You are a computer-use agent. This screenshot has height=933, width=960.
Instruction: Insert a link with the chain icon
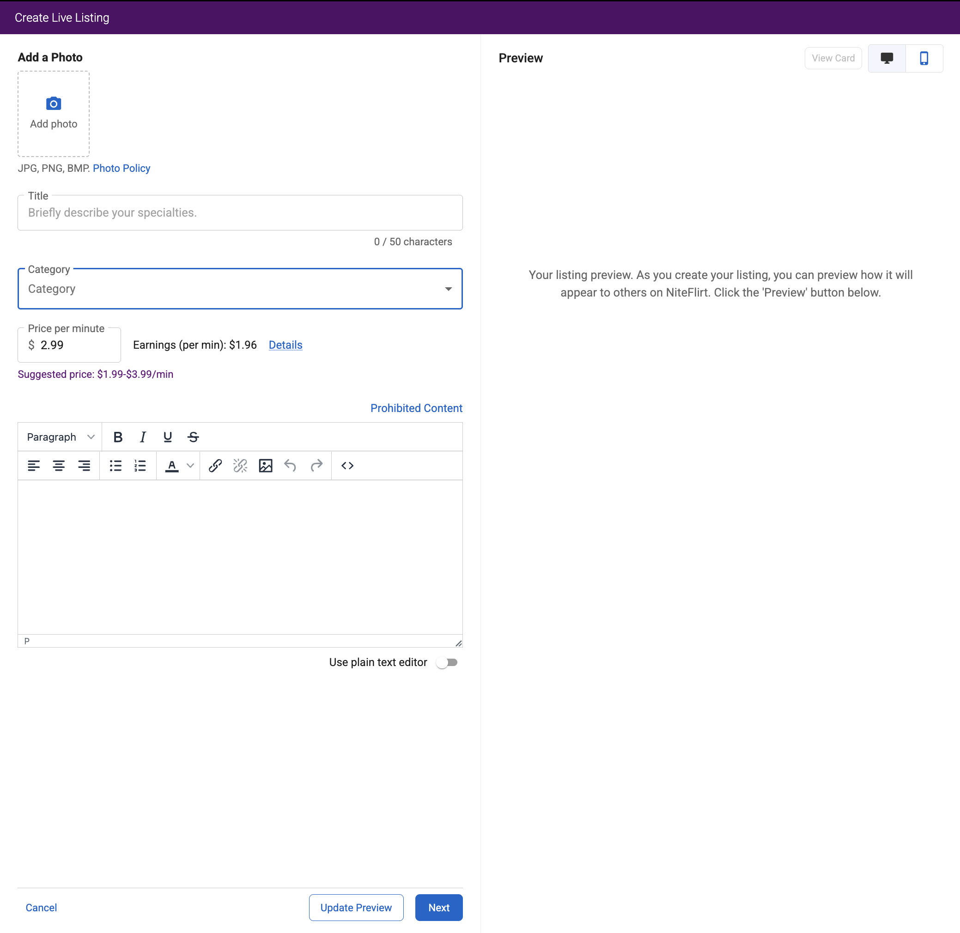pyautogui.click(x=215, y=466)
